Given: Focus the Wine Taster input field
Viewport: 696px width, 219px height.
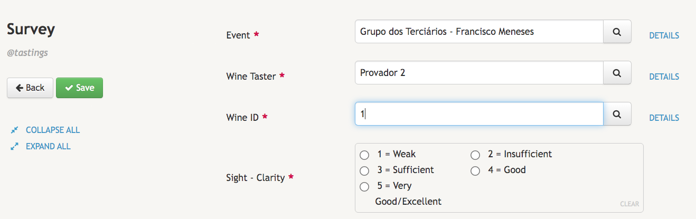Looking at the screenshot, I should pyautogui.click(x=478, y=73).
